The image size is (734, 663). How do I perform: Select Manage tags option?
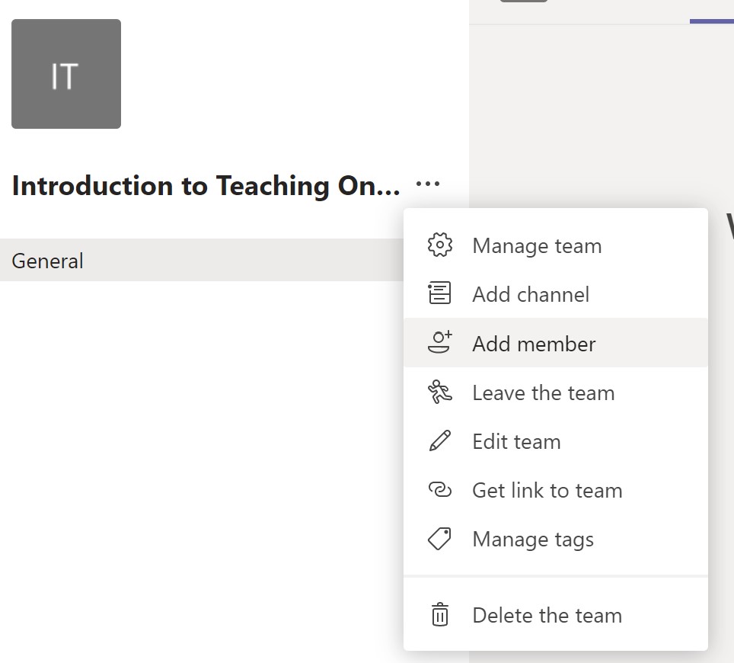pos(533,539)
